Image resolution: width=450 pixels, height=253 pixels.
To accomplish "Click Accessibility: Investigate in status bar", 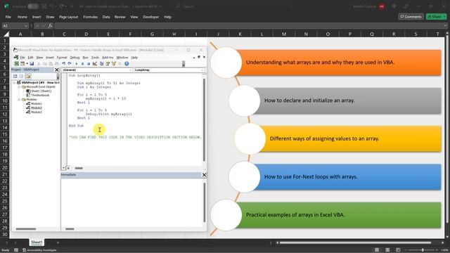I will [39, 250].
